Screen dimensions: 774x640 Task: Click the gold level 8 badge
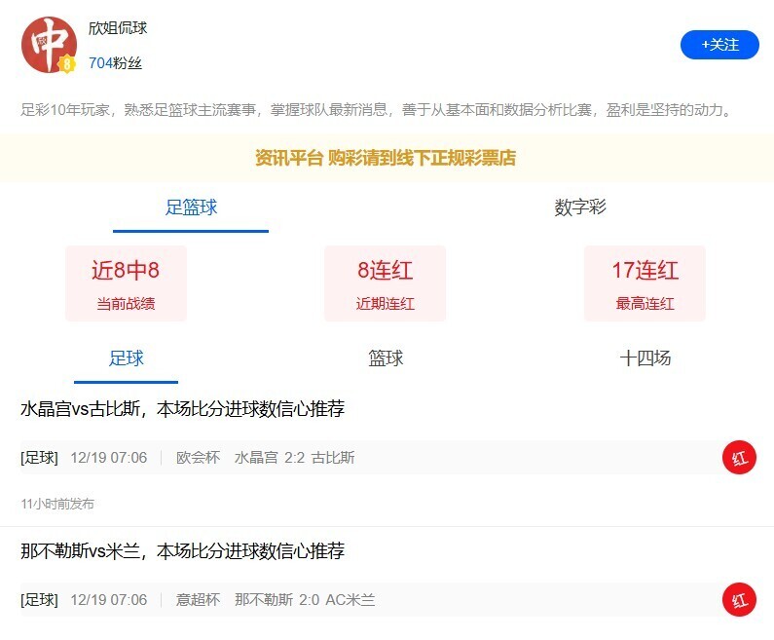coord(67,64)
